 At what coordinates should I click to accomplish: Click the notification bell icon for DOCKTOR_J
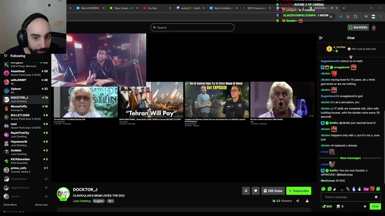(246, 191)
